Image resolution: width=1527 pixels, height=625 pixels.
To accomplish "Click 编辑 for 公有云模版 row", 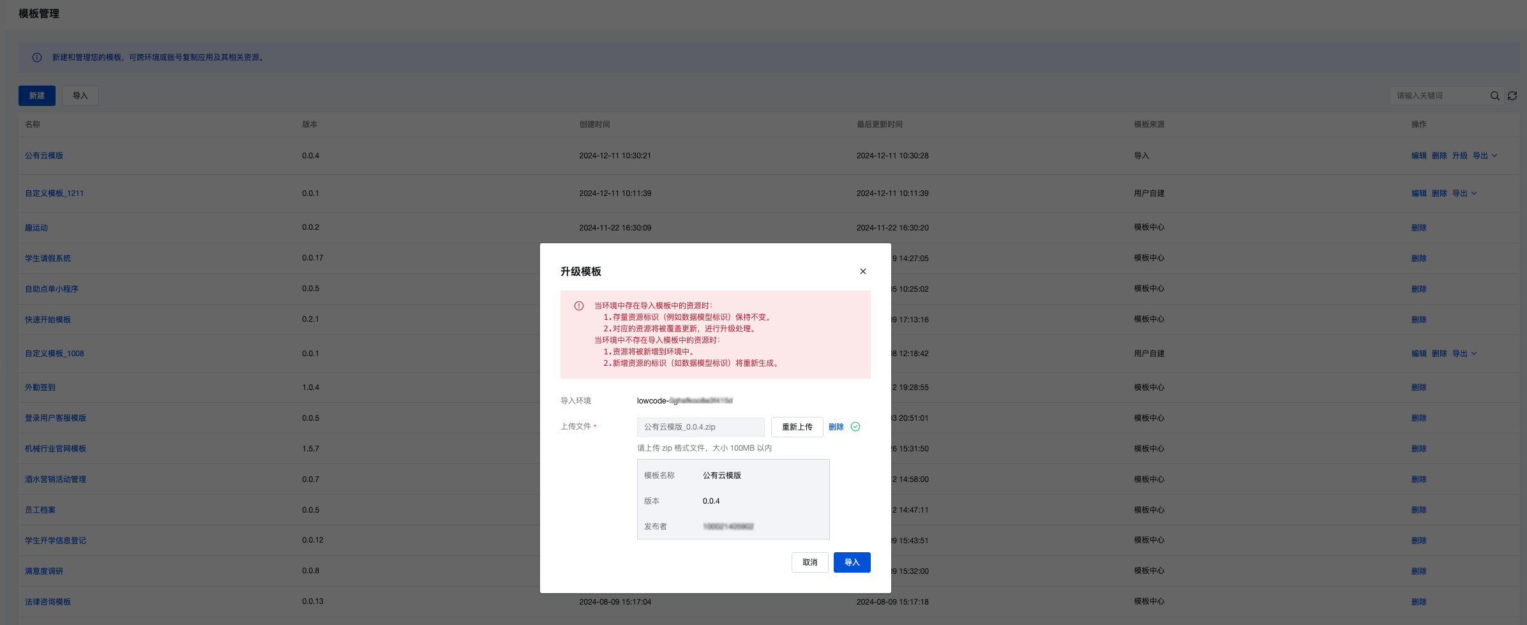I will click(x=1418, y=156).
